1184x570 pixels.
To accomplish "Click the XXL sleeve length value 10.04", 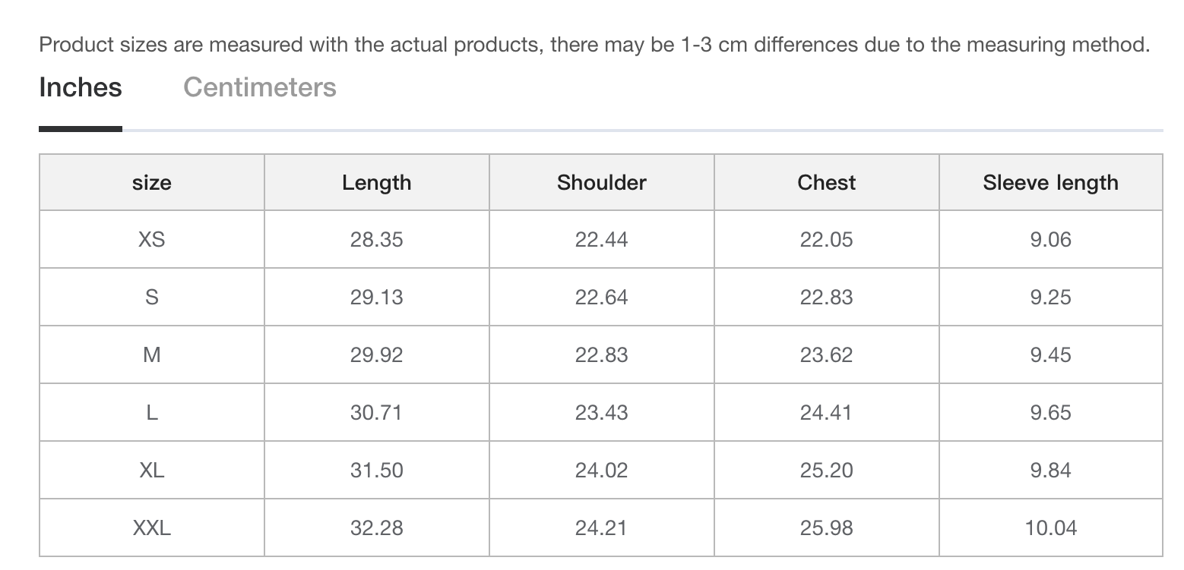I will click(x=1051, y=528).
